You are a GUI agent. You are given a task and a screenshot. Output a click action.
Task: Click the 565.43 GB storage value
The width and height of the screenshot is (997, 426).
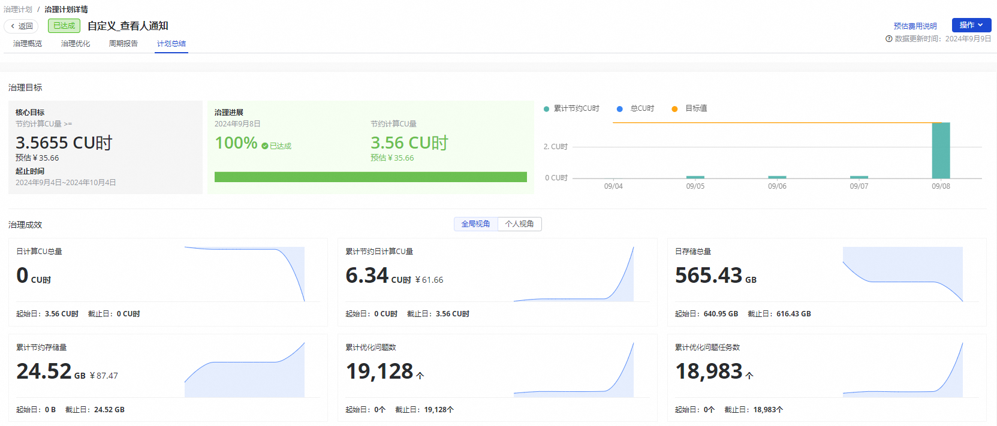(716, 276)
